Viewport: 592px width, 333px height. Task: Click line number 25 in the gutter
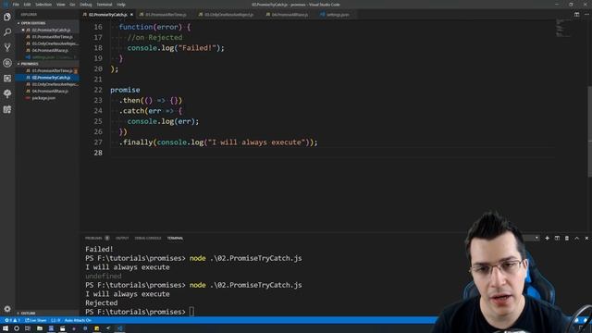click(x=98, y=121)
